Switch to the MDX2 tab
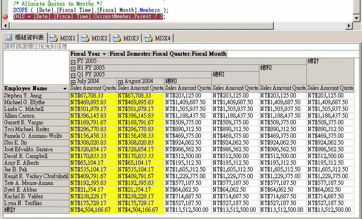The image size is (362, 219). [x=94, y=38]
